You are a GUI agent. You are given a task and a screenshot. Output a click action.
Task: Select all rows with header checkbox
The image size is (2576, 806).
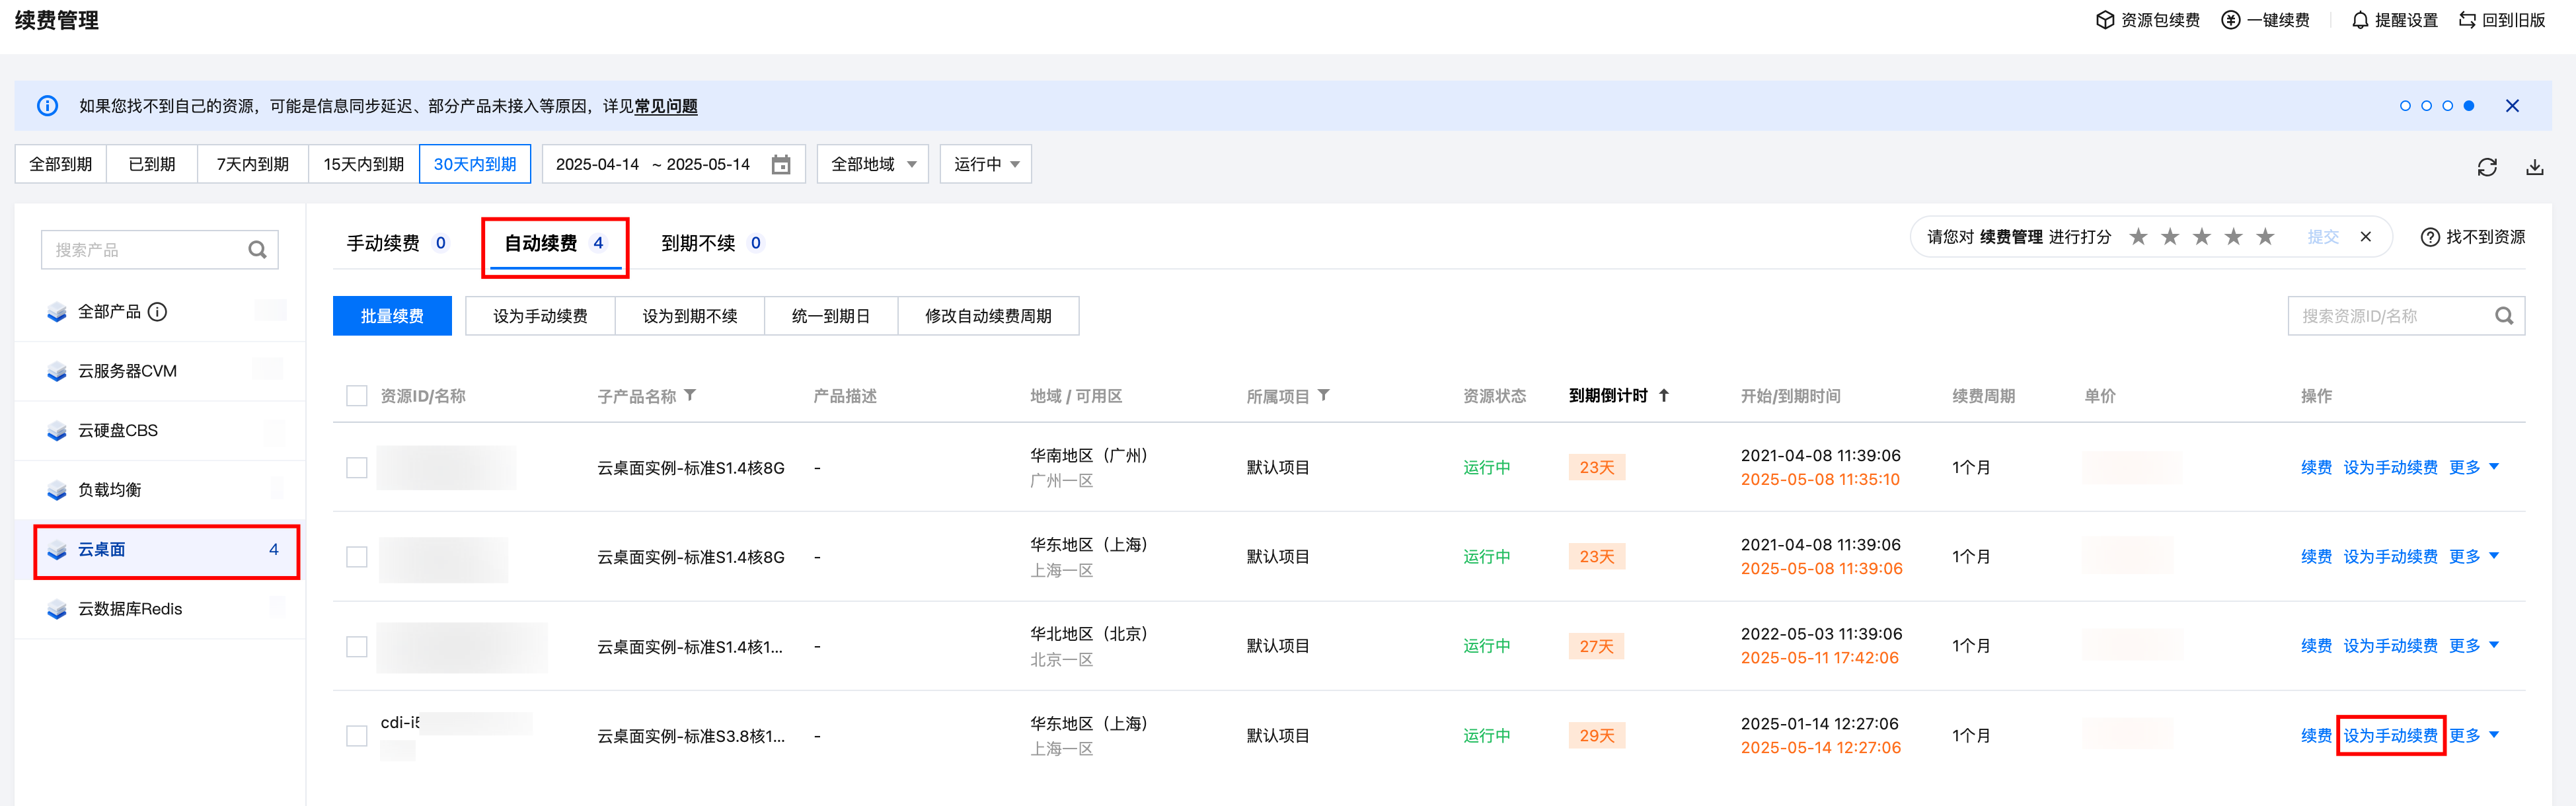click(x=357, y=396)
